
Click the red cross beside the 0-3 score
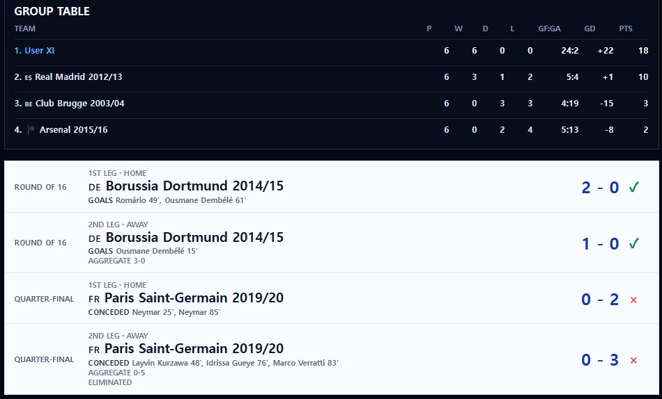[x=633, y=360]
